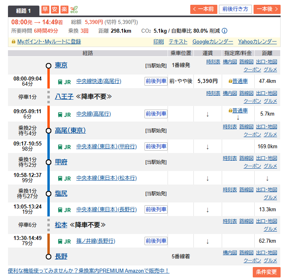The width and height of the screenshot is (283, 279).
Task: Select the 経路 1 tab
Action: 23,10
